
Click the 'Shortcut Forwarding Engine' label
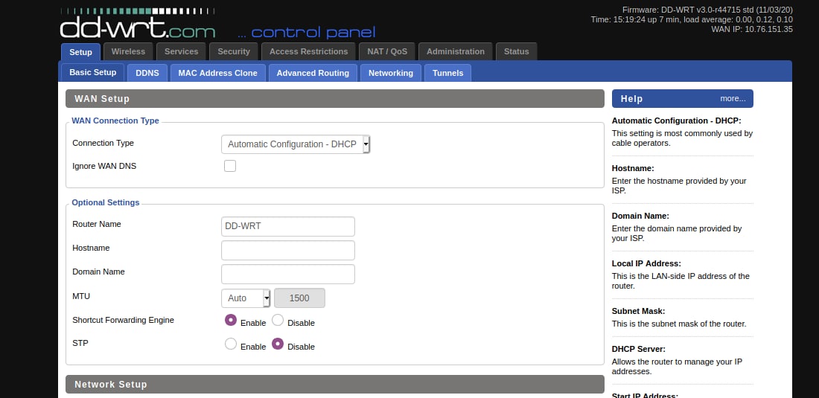pyautogui.click(x=124, y=320)
